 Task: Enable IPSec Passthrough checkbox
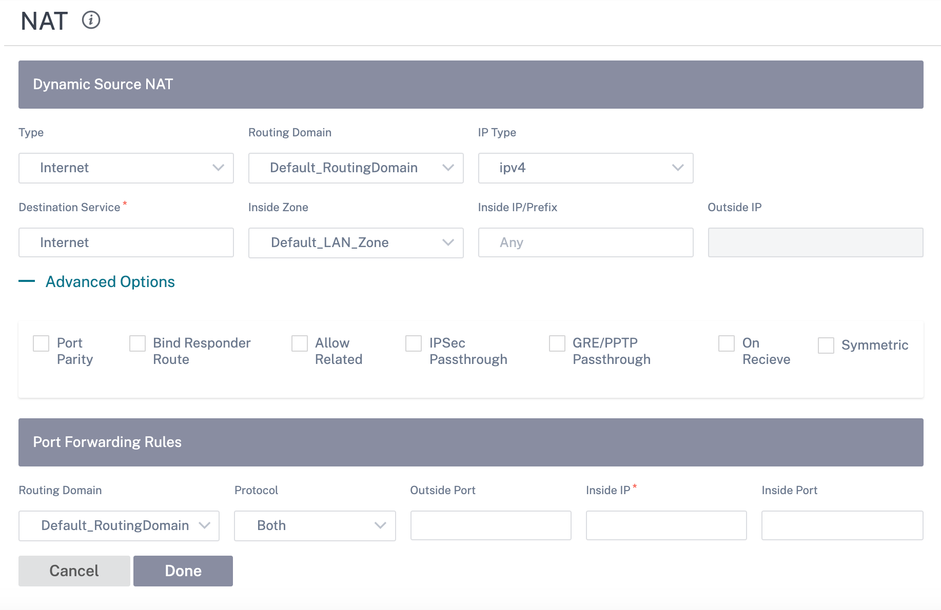click(414, 343)
